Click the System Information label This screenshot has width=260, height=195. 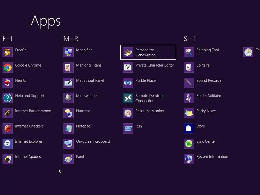[x=212, y=157]
